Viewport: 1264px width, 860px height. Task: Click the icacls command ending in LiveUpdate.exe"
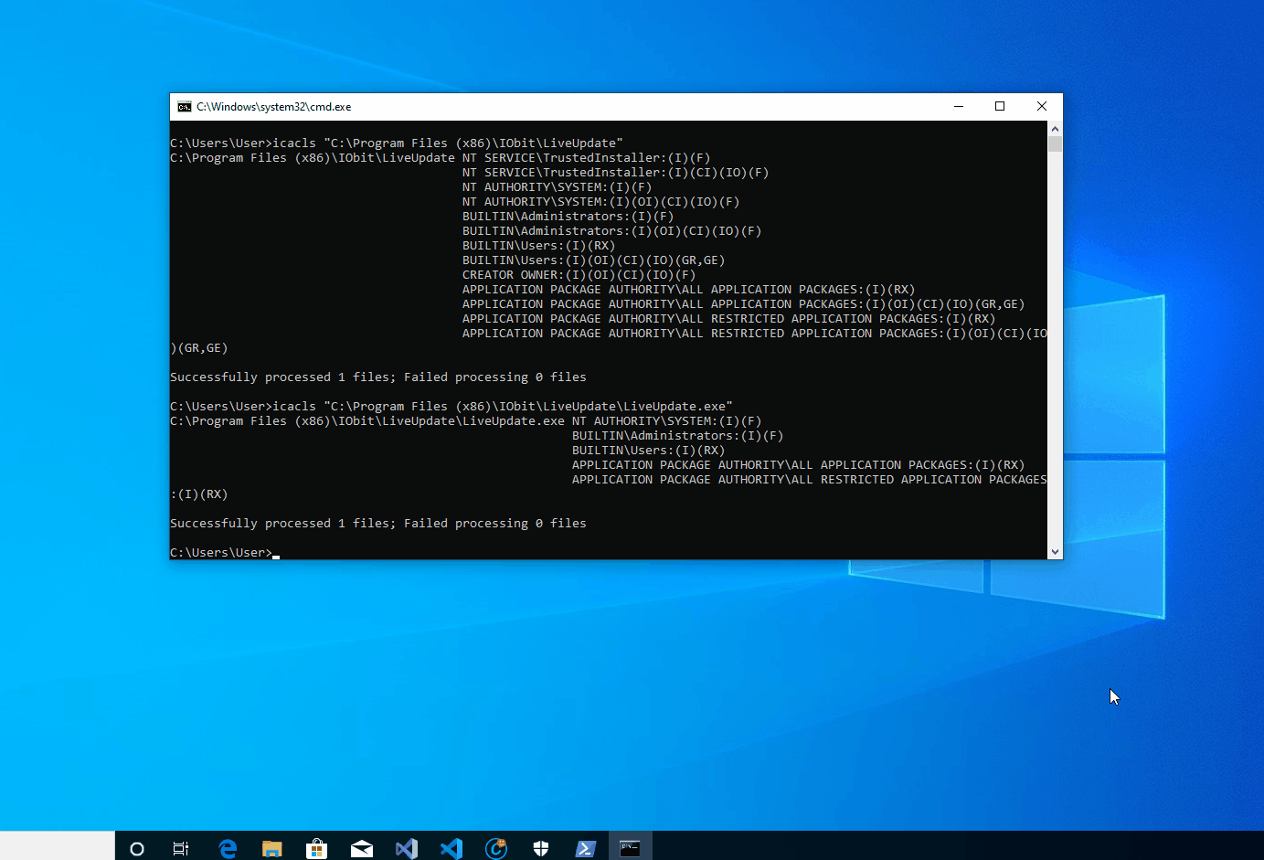point(503,407)
